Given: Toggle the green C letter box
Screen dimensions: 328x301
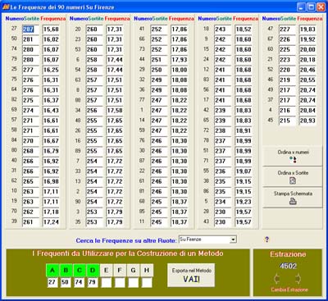Looking at the screenshot, I should [80, 271].
